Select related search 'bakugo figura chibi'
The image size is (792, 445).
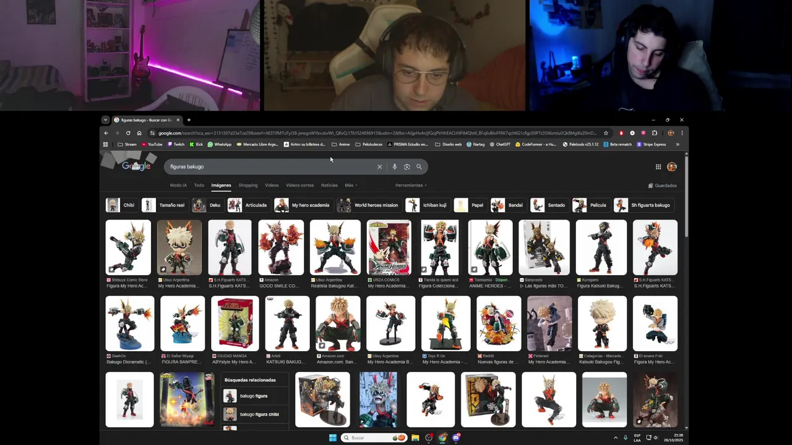coord(255,414)
